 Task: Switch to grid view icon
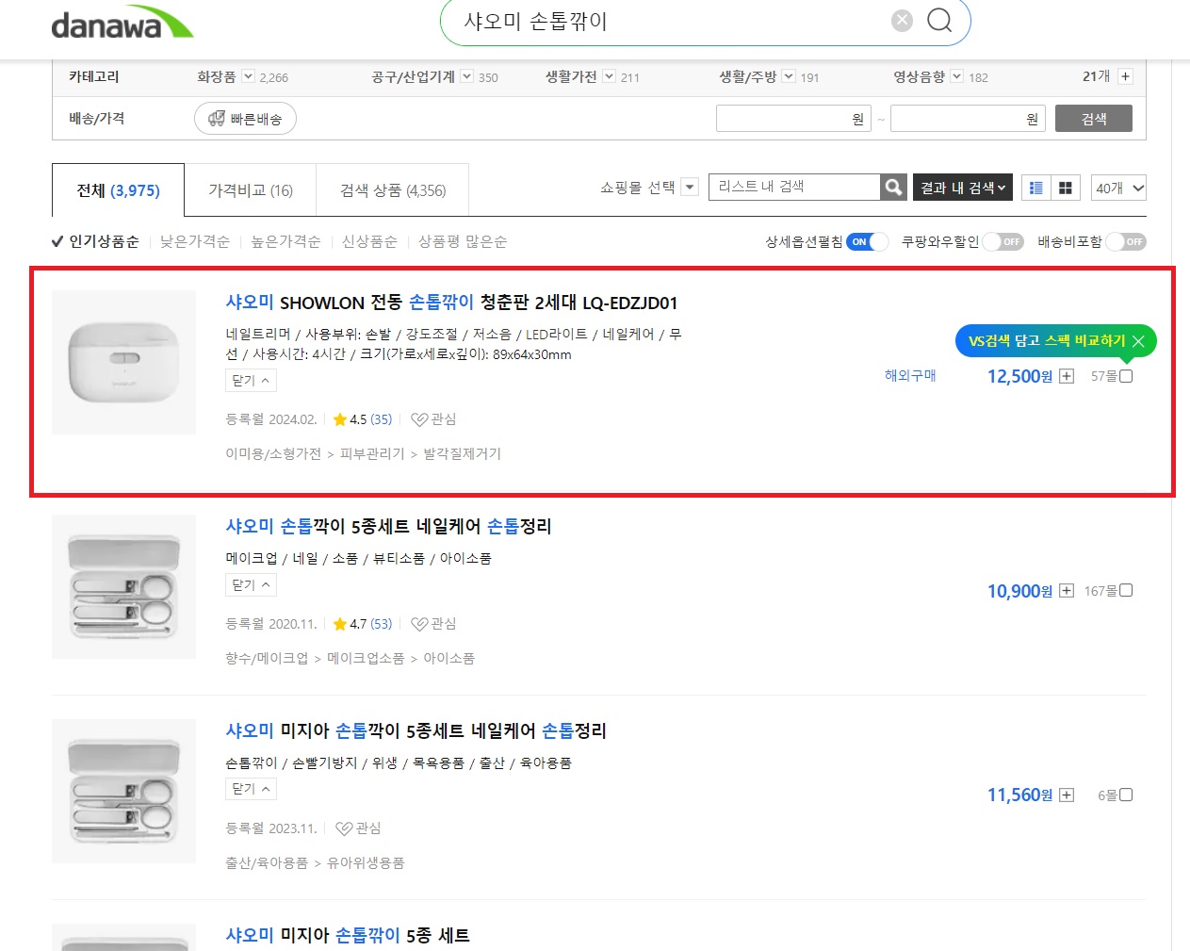click(x=1065, y=188)
